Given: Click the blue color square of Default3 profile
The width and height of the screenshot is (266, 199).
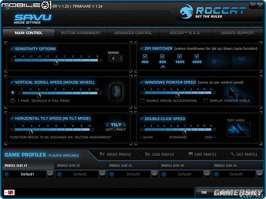Looking at the screenshot, I should (x=112, y=175).
